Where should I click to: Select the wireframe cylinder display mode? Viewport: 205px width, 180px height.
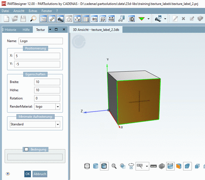pos(87,166)
